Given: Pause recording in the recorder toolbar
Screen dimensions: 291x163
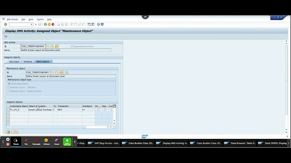Looking at the screenshot, I should (x=8, y=139).
